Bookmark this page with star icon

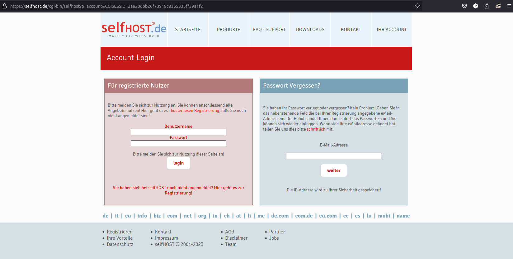417,6
